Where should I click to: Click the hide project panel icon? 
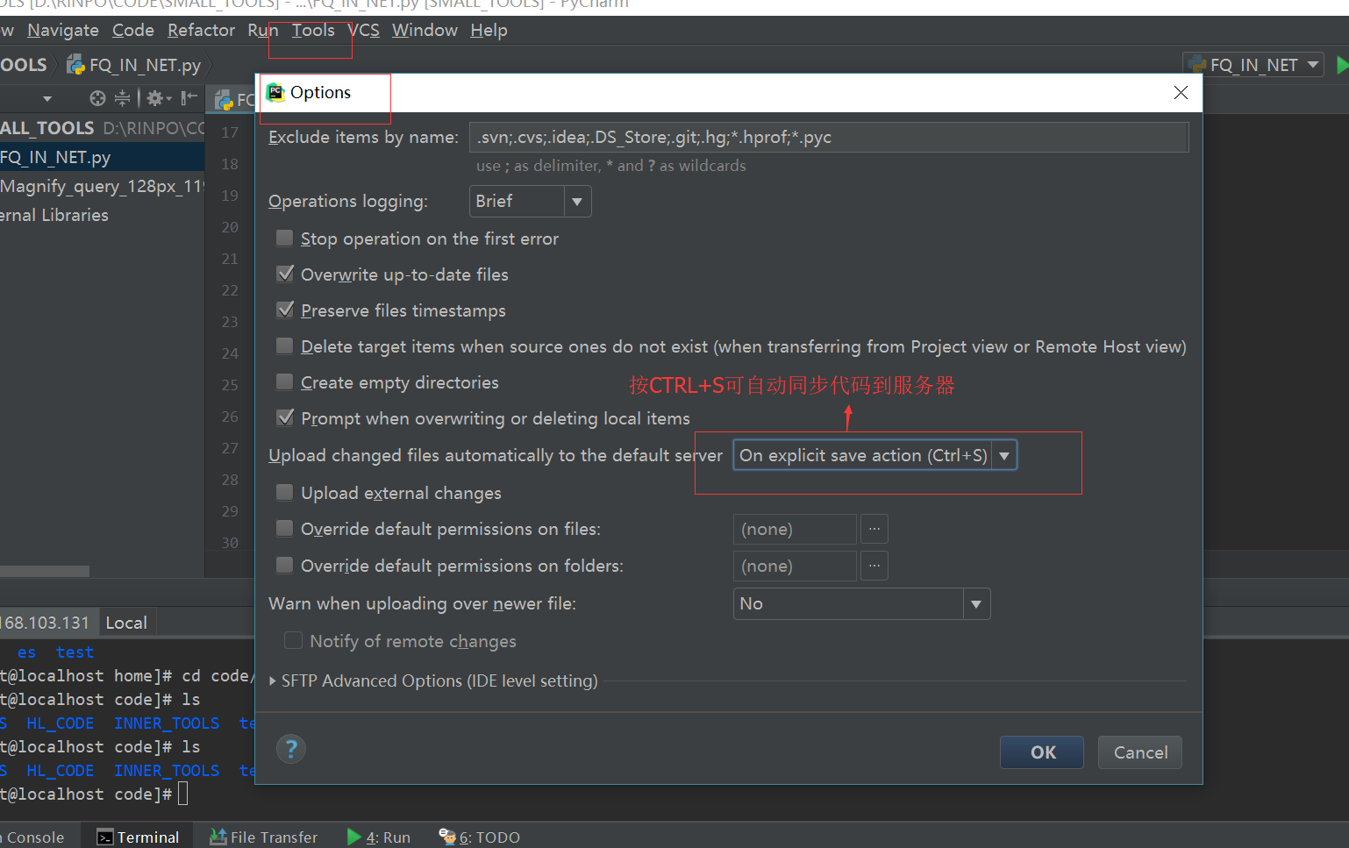point(189,98)
